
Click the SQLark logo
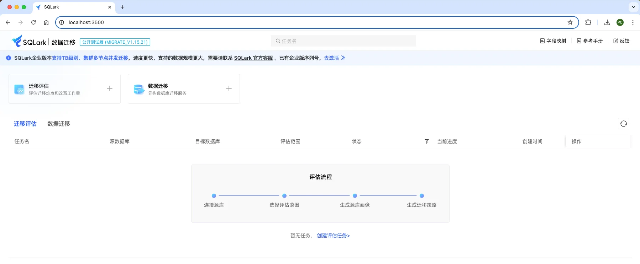click(29, 42)
